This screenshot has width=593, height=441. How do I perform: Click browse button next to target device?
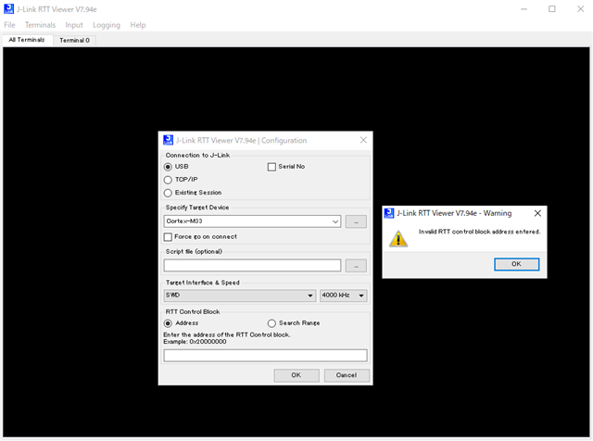[x=356, y=221]
